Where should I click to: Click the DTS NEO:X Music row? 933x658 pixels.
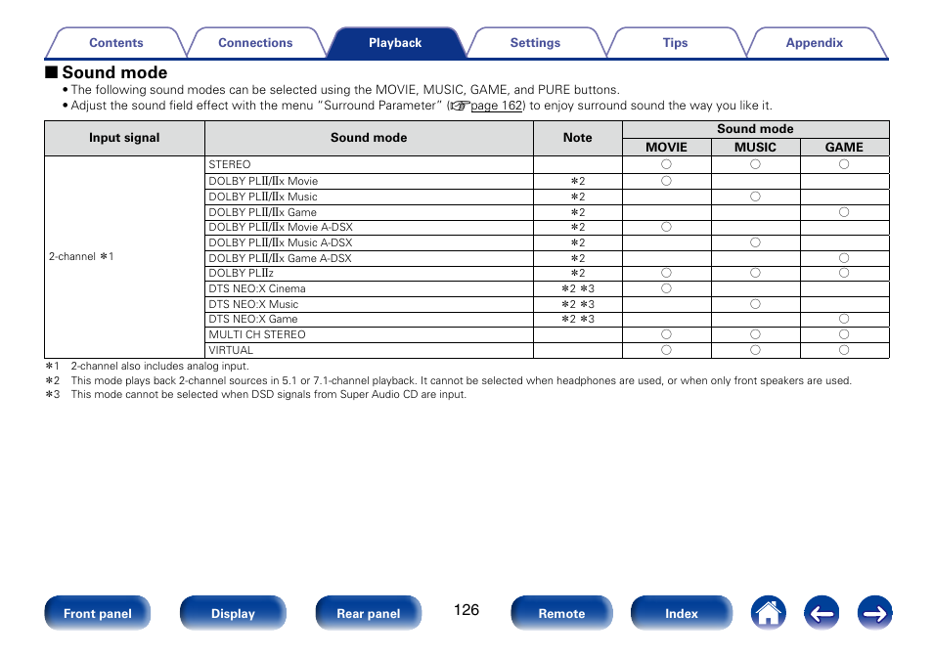coord(369,304)
